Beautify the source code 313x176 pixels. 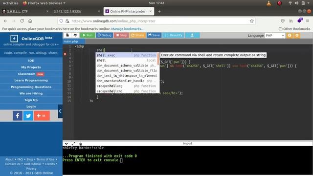point(173,35)
